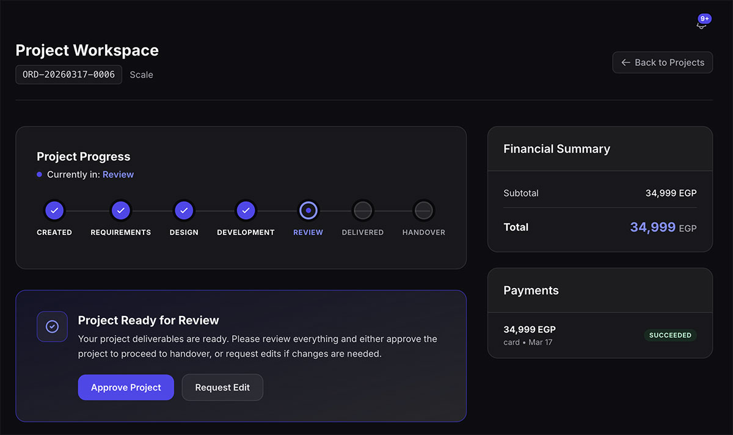The image size is (733, 435).
Task: Open the Review link after Currently in
Action: 118,174
